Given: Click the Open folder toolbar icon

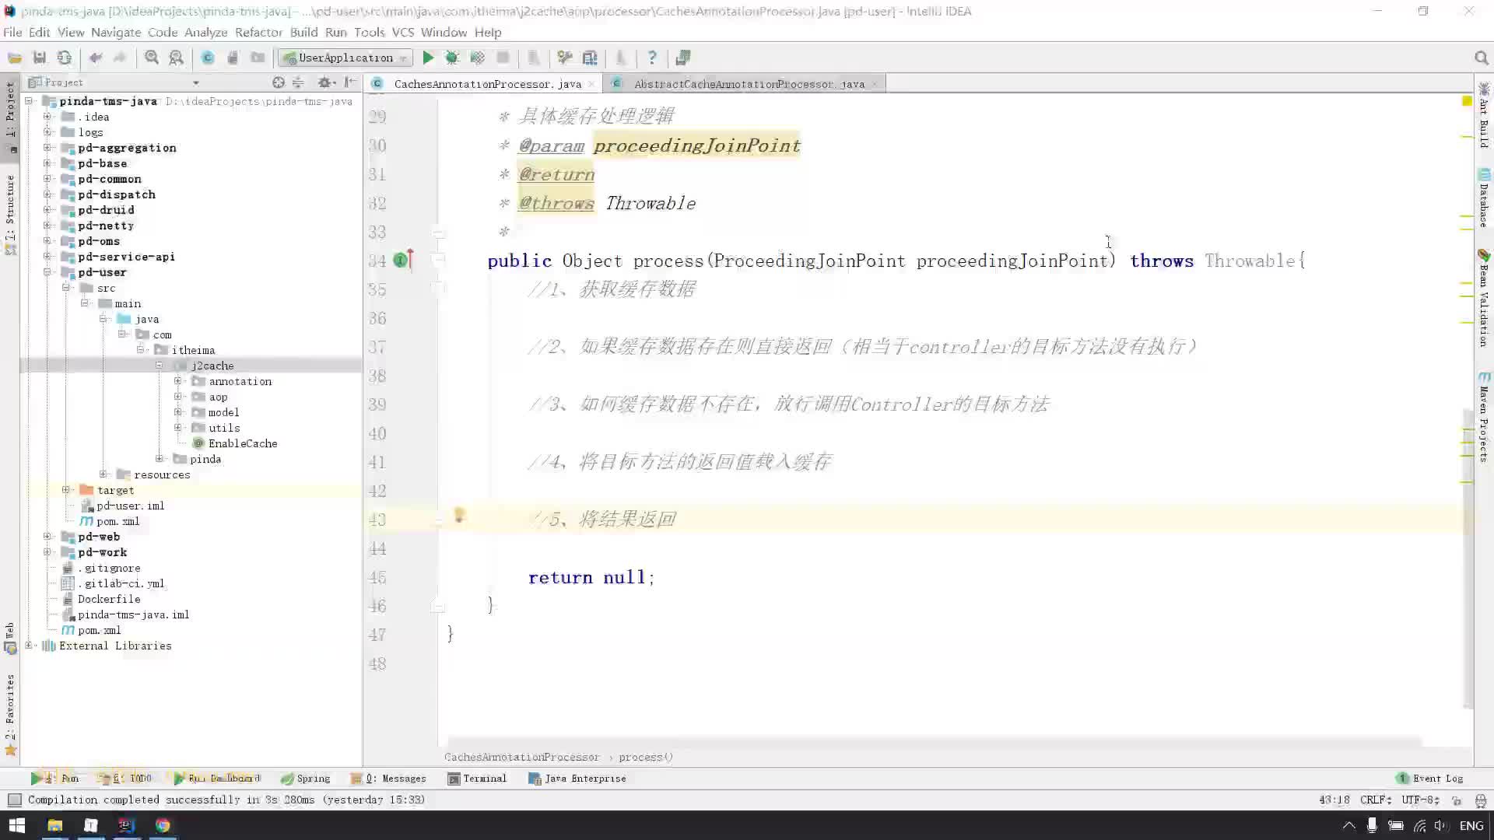Looking at the screenshot, I should pos(15,58).
